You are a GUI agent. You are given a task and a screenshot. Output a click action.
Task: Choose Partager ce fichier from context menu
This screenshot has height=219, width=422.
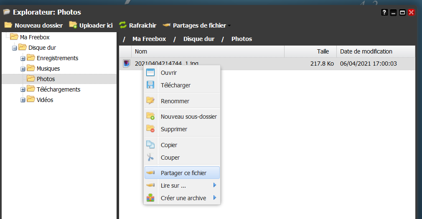pyautogui.click(x=183, y=173)
